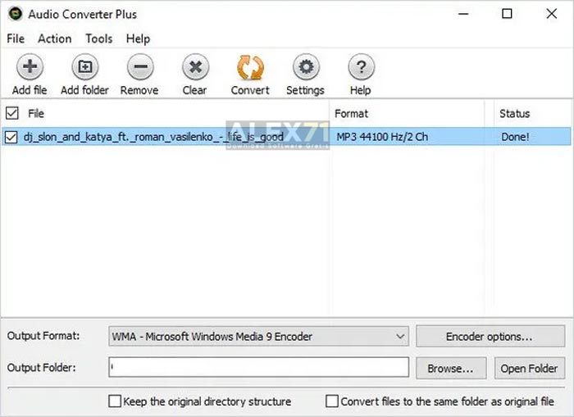Open Settings via the gear icon

[x=306, y=66]
